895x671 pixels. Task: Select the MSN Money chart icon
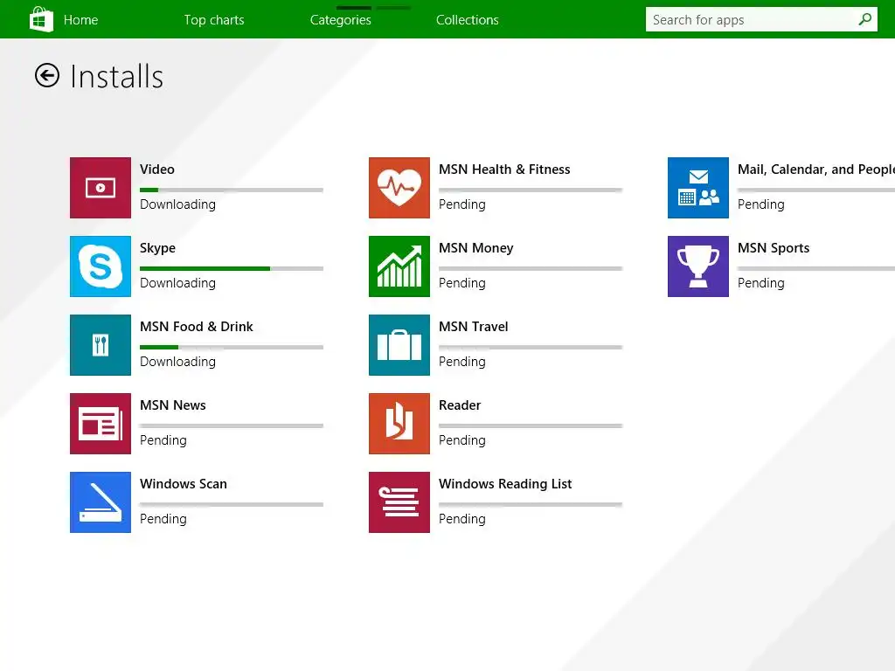pos(399,266)
